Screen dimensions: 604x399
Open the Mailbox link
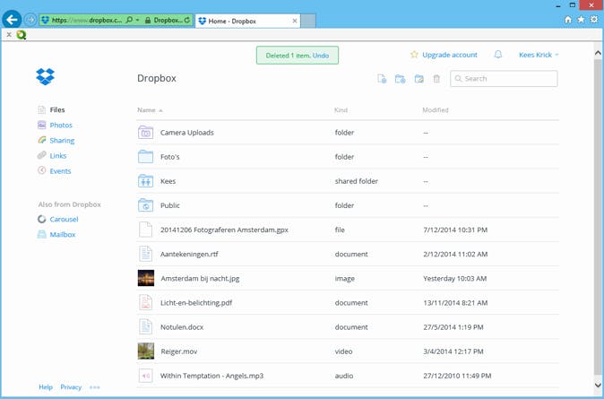pos(63,234)
